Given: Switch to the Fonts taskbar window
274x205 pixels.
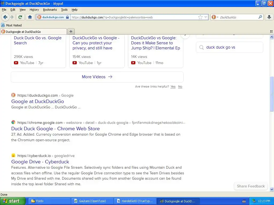Looking at the screenshot, I should (x=49, y=201).
